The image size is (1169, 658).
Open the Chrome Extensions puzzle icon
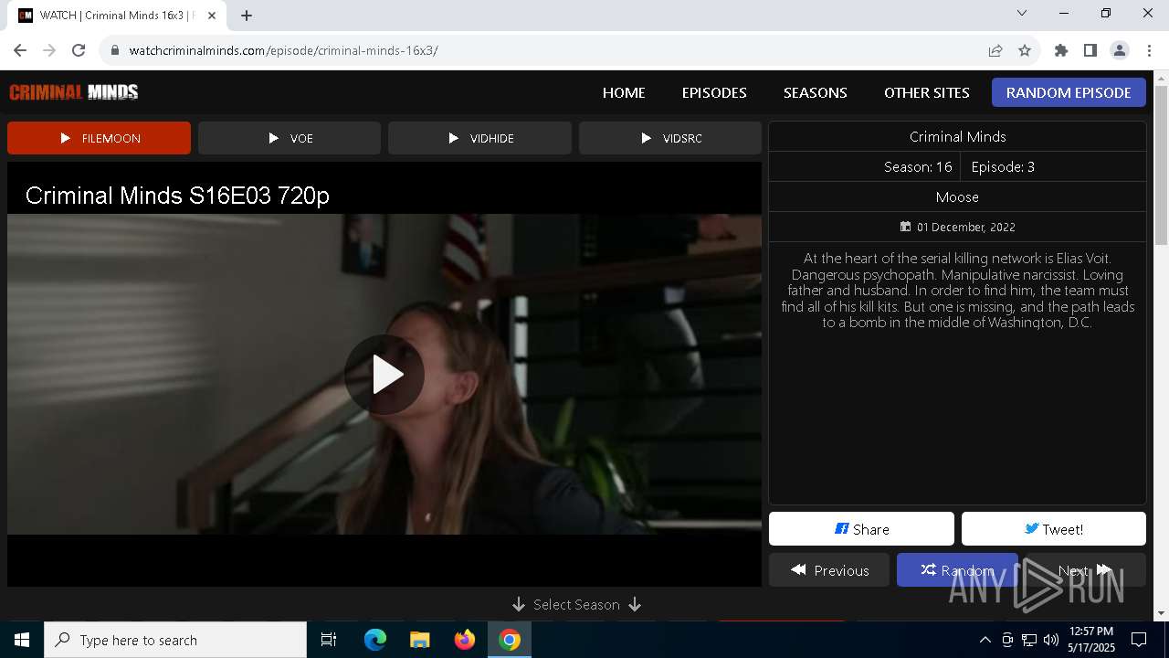coord(1061,50)
